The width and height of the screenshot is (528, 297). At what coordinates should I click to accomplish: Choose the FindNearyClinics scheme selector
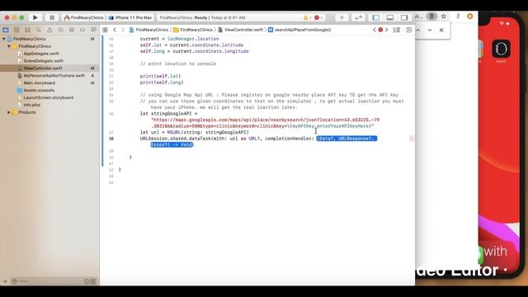(84, 17)
